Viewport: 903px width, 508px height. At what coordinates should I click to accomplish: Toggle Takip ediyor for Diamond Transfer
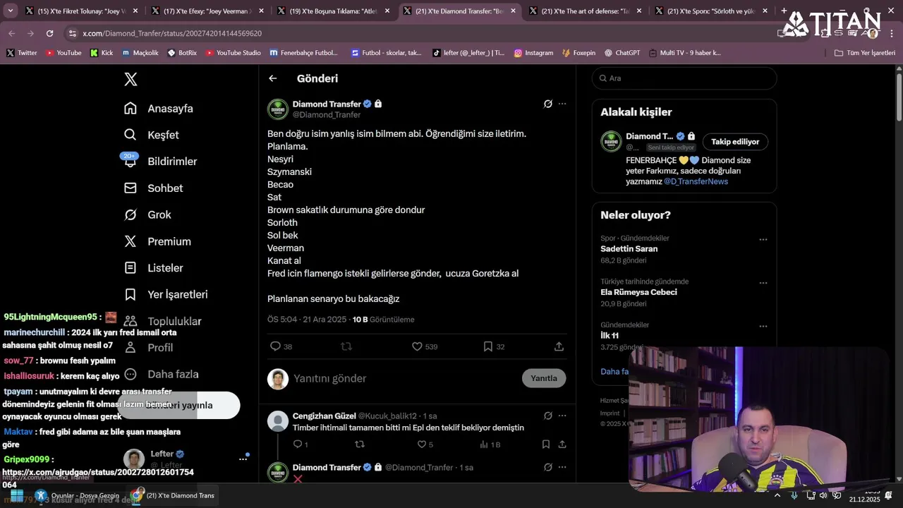[735, 142]
